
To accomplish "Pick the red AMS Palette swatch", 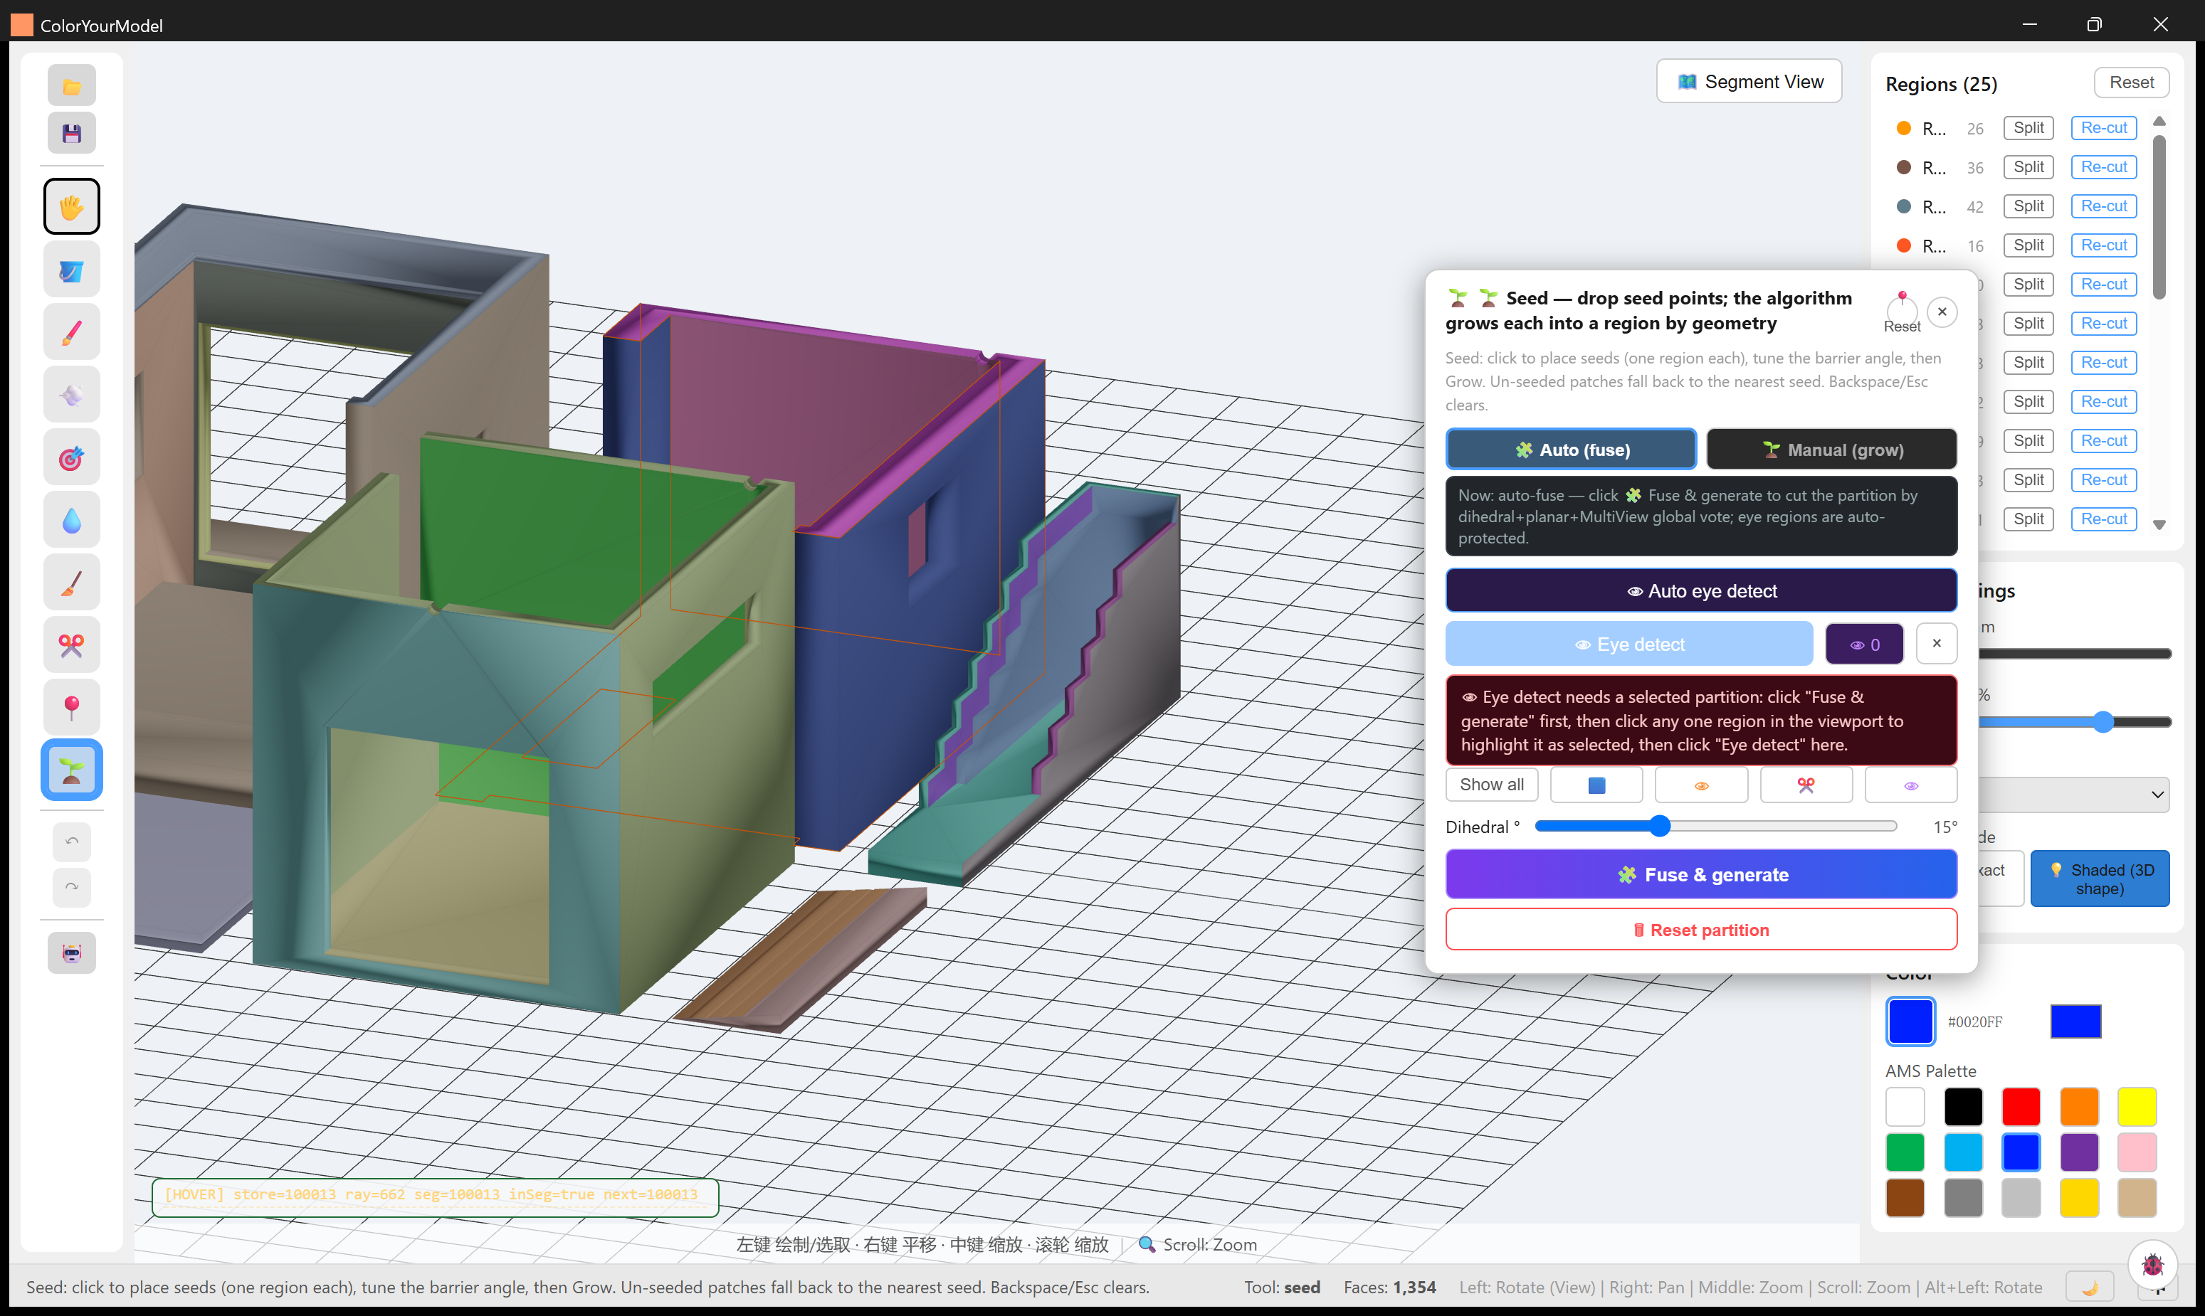I will 2021,1107.
